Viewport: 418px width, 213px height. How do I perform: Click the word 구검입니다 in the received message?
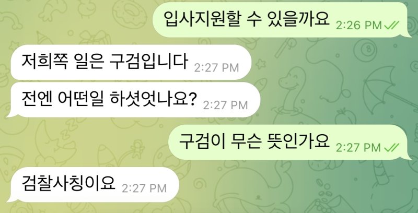pos(148,62)
